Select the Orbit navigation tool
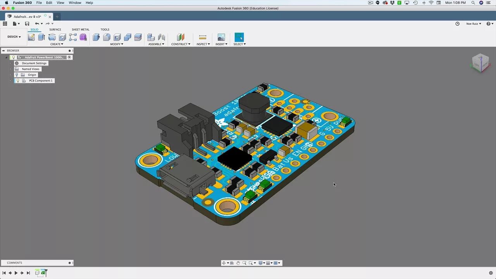Screen dimensions: 496x279 point(224,263)
